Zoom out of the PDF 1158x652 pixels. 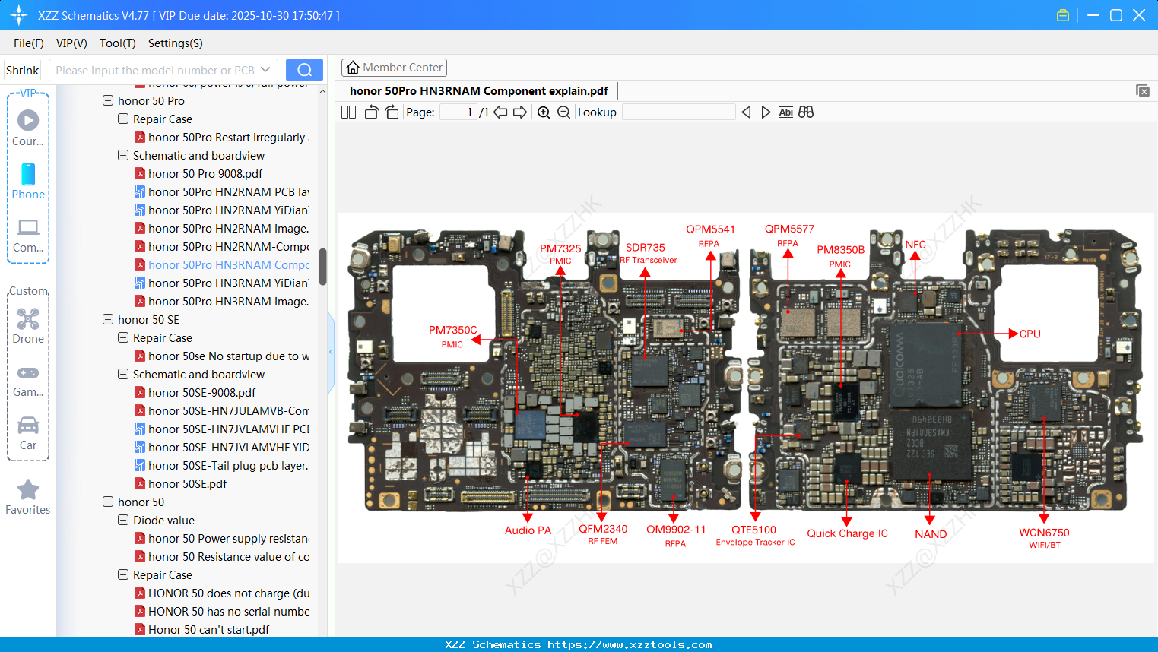coord(563,112)
